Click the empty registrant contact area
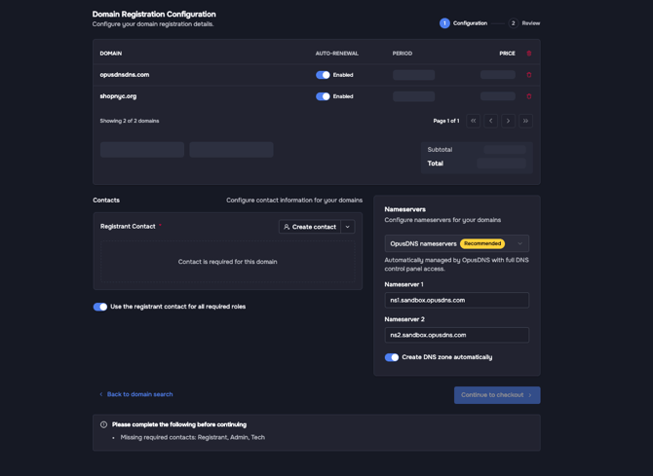Image resolution: width=653 pixels, height=476 pixels. pos(227,262)
